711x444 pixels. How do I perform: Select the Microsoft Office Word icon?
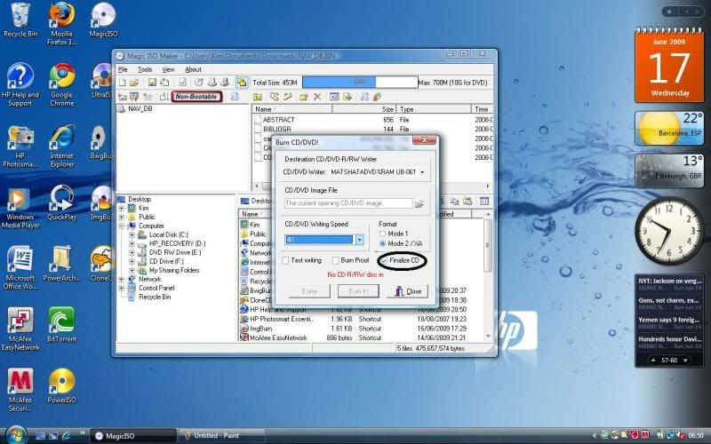20,268
